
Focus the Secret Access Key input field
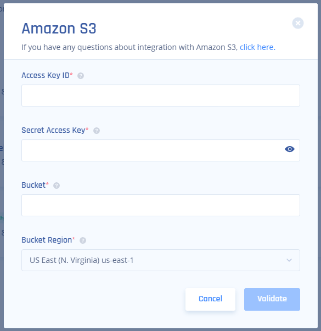point(161,150)
